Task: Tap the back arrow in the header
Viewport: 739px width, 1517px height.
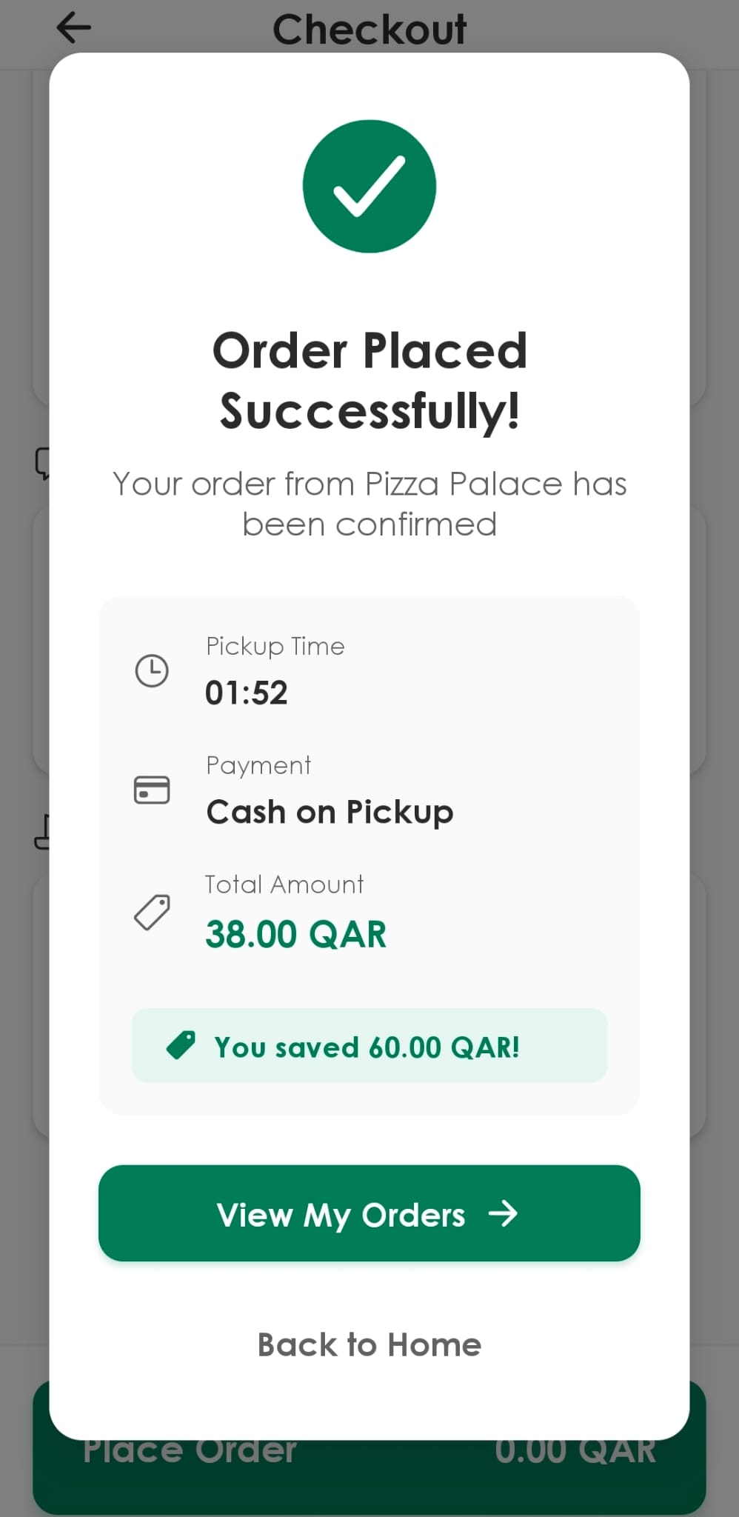Action: point(73,28)
